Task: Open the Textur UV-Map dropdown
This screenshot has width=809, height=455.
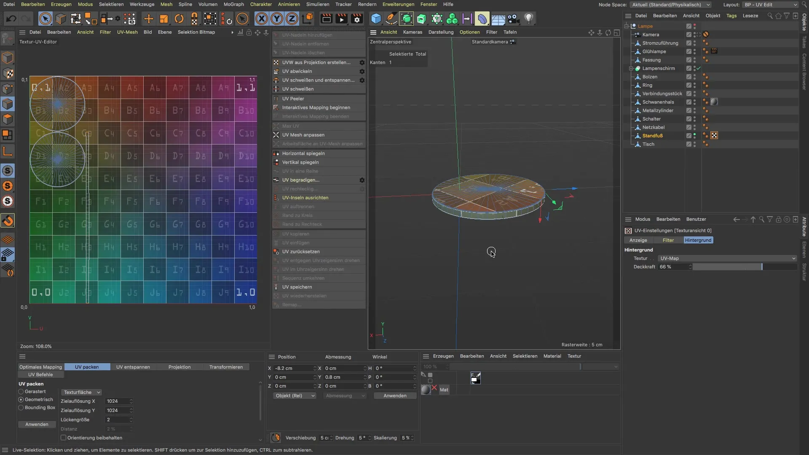Action: tap(727, 258)
